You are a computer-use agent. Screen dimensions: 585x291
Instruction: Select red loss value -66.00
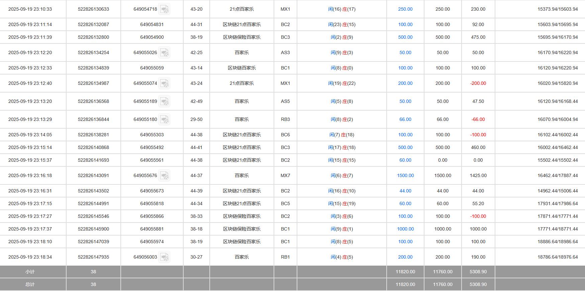[x=478, y=119]
